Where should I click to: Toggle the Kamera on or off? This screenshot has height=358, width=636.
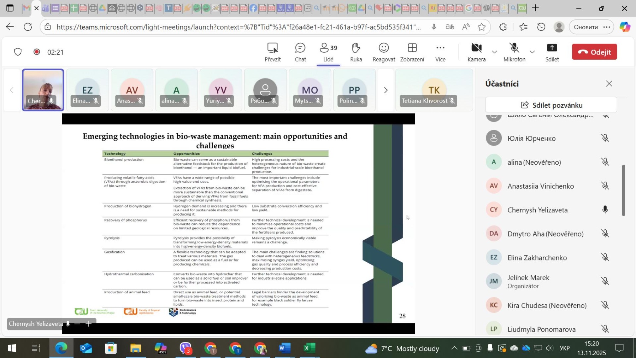[x=476, y=52]
